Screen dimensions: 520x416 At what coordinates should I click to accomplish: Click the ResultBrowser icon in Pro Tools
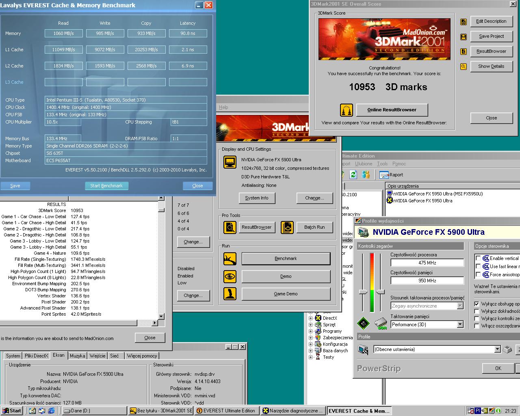(x=230, y=227)
